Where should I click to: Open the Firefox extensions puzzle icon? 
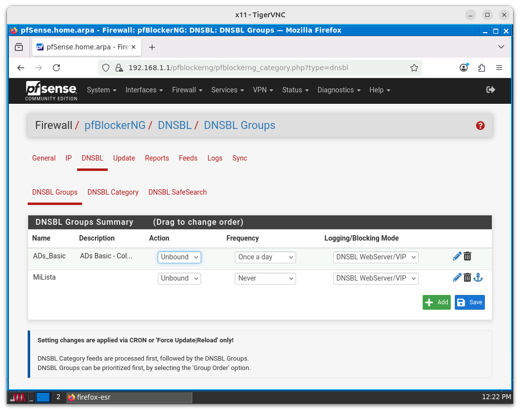pyautogui.click(x=481, y=68)
